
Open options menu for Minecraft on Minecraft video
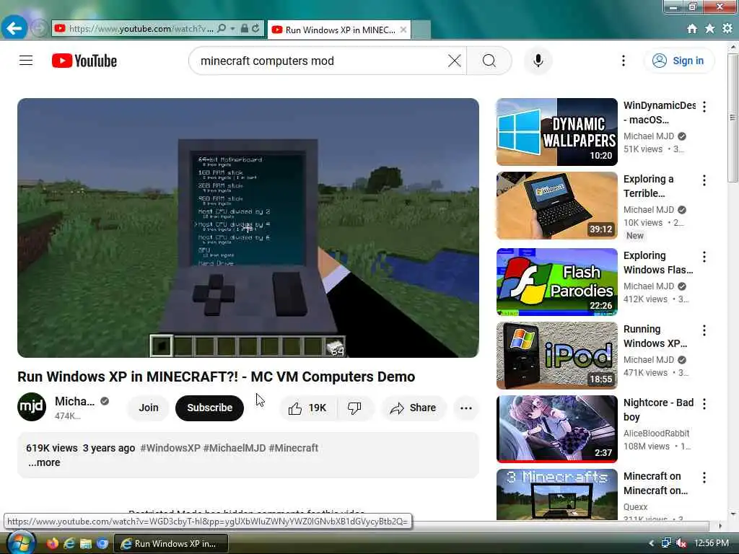tap(704, 478)
